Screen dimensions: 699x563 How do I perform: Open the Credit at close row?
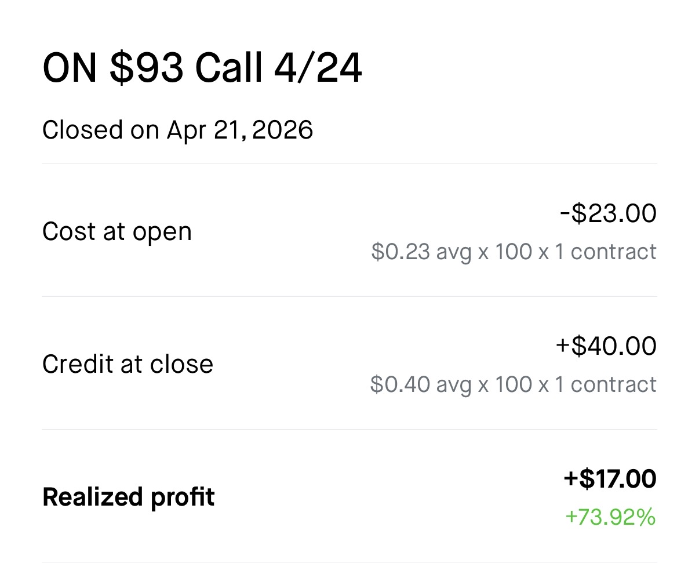coord(349,364)
